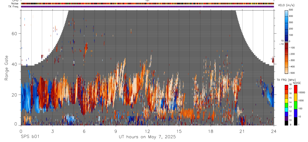Click the 18 label on TX FRQ legend
This screenshot has width=308, height=142.
290,85
